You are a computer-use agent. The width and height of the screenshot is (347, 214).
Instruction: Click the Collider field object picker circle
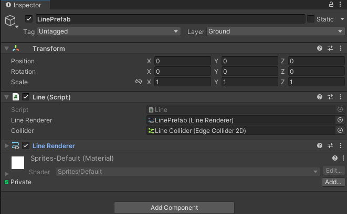(x=340, y=130)
